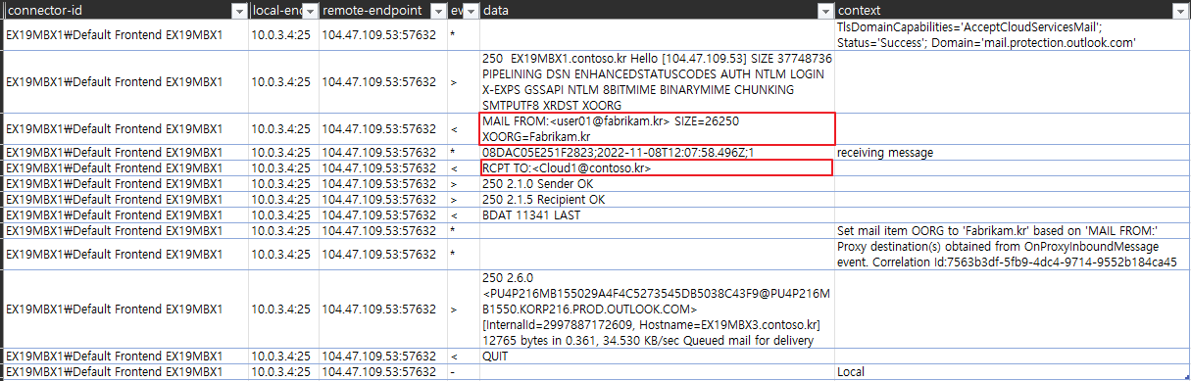Select the MAIL FROM user01@fabrikam.kr cell

[x=658, y=128]
